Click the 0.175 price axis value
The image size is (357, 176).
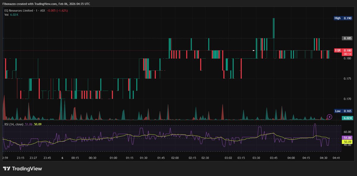click(347, 79)
